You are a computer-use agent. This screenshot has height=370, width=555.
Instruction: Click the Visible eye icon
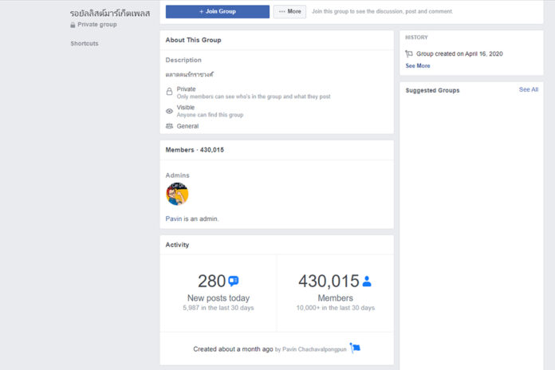170,111
